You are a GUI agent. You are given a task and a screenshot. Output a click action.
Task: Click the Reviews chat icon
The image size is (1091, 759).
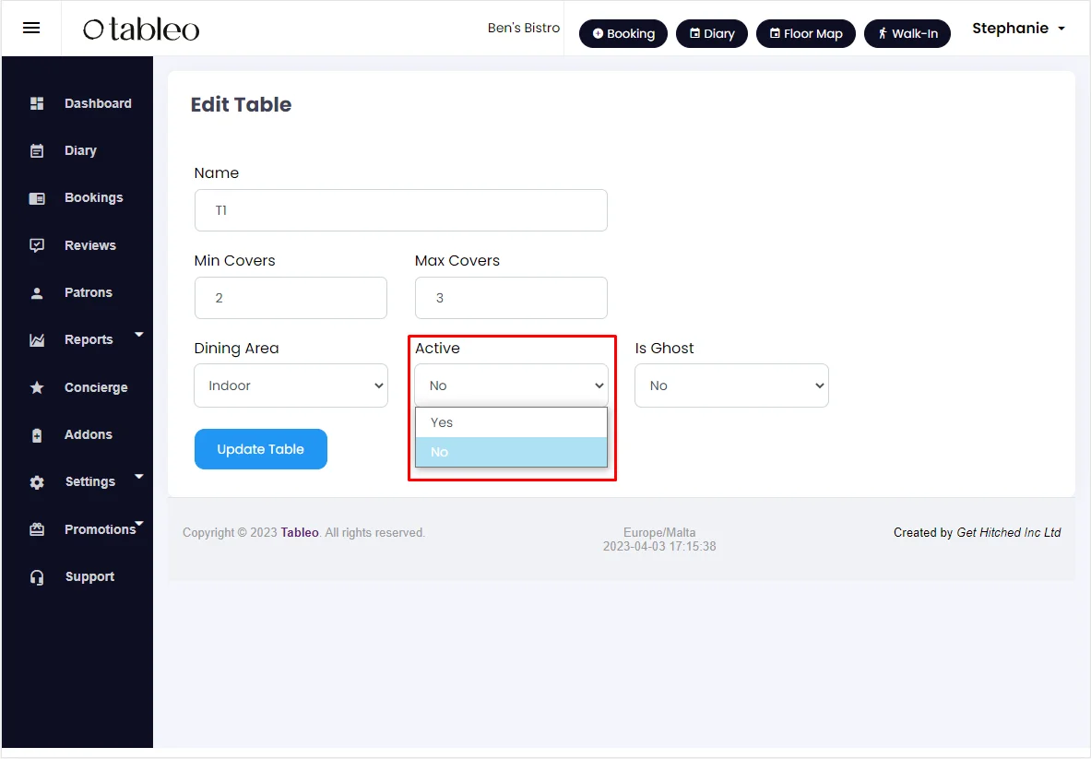[x=37, y=245]
